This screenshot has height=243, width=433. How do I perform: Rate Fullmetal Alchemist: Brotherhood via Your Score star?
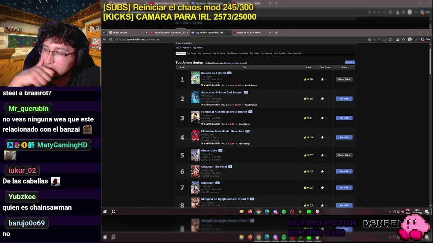click(322, 118)
